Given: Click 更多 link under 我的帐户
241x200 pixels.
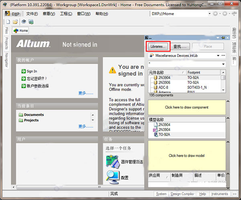Looking at the screenshot, I should [86, 93].
